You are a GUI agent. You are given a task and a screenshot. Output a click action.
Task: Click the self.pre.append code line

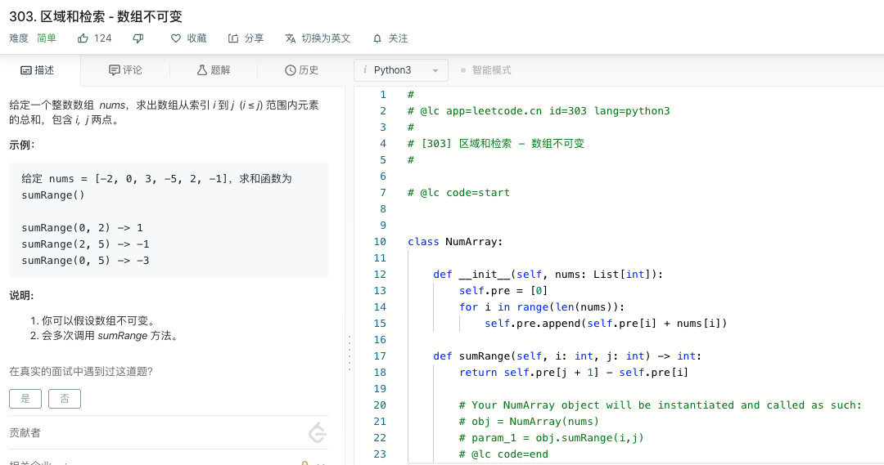[x=606, y=323]
